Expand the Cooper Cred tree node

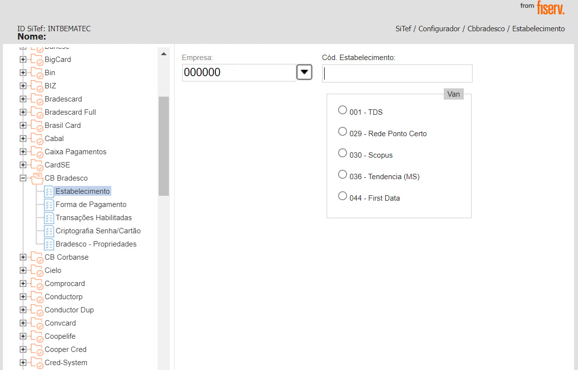[x=23, y=349]
